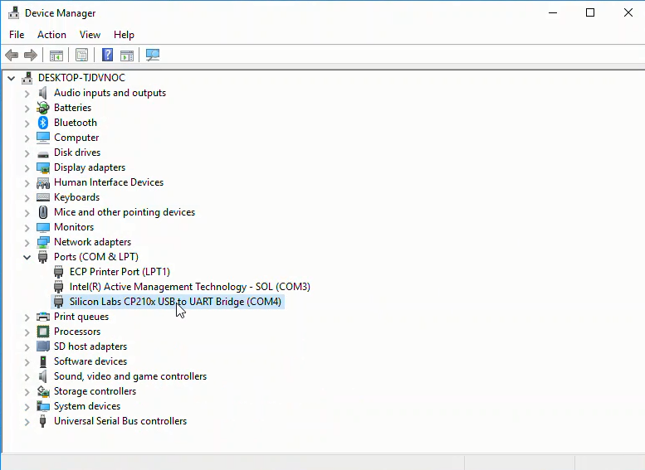
Task: Select the Processors category label
Action: coord(77,332)
